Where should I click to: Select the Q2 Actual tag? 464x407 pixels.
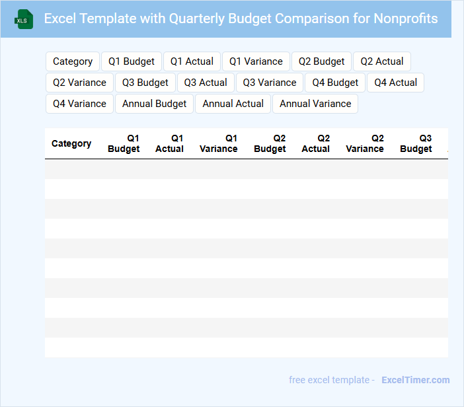tap(382, 61)
